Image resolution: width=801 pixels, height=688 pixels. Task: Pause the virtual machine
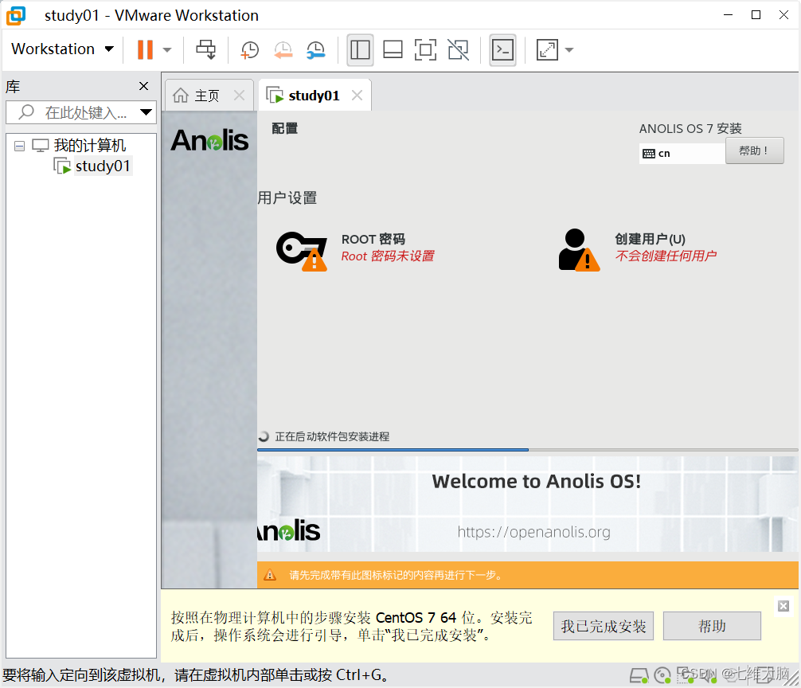(145, 49)
